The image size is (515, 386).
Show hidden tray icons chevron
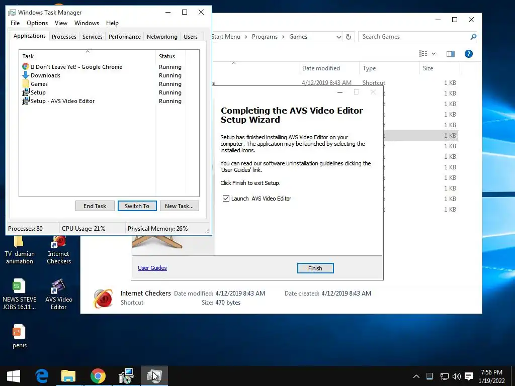(x=416, y=376)
